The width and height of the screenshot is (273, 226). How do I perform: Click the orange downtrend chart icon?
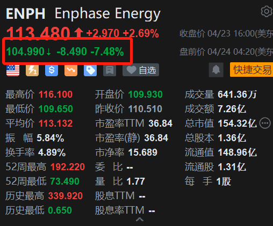[71, 70]
